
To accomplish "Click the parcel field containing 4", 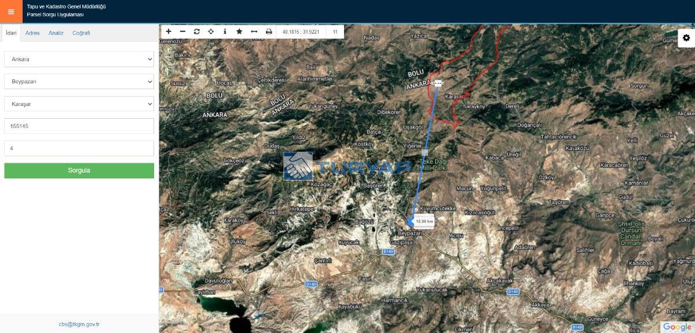I will click(x=79, y=148).
